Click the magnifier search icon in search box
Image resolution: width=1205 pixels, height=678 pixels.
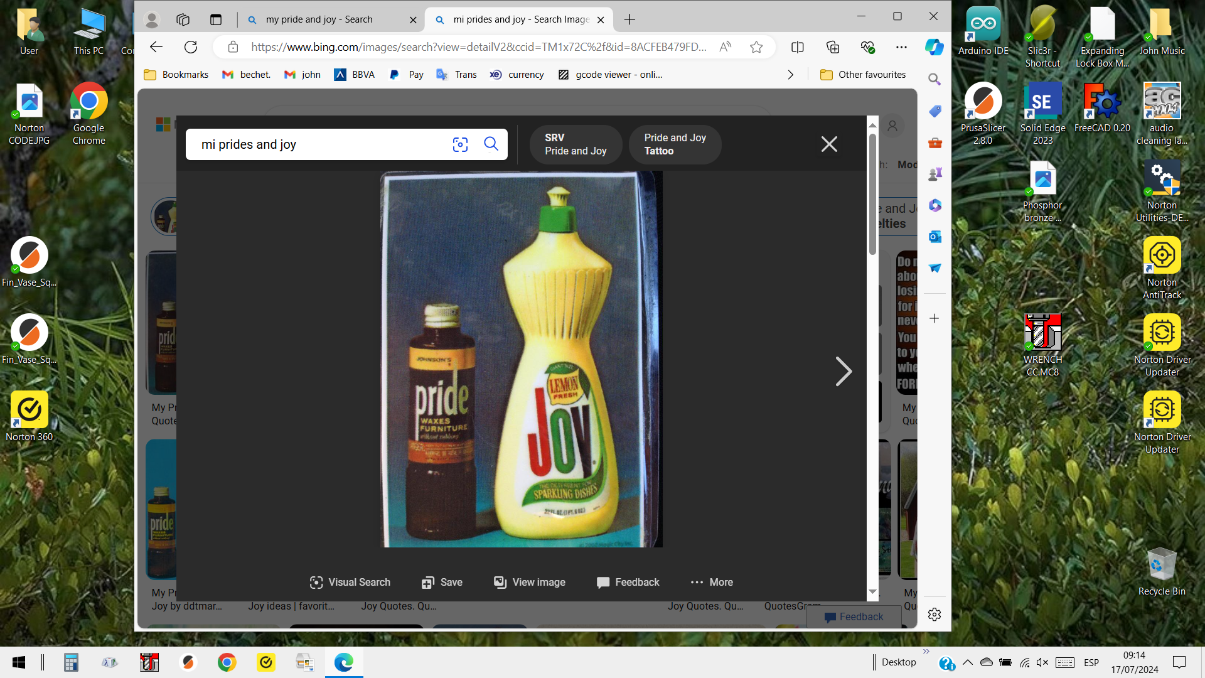click(491, 144)
